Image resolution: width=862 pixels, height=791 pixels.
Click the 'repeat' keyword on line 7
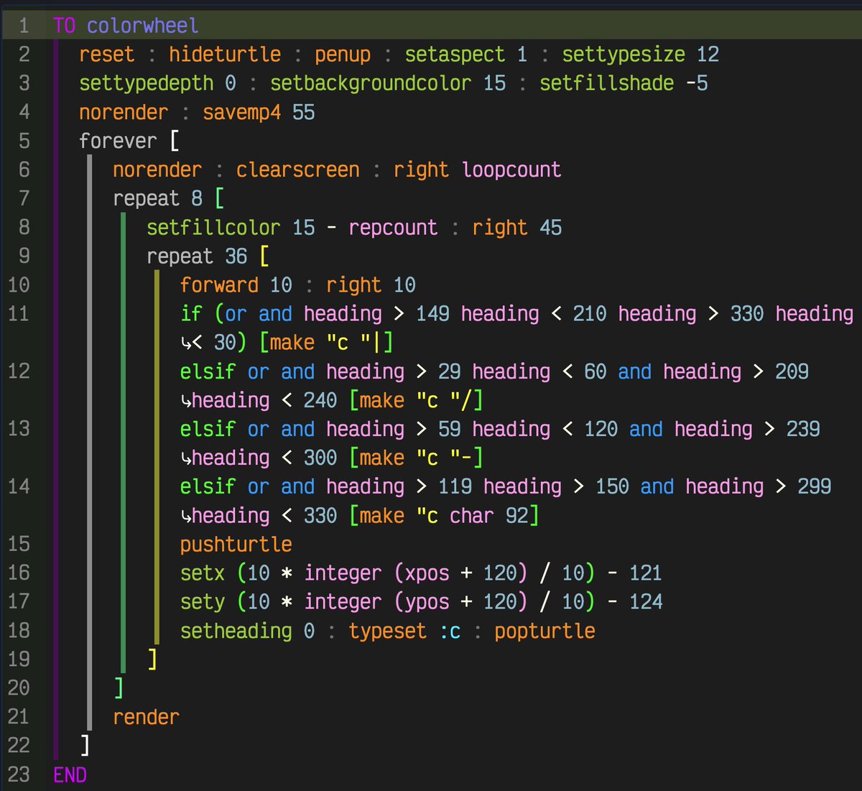(146, 198)
